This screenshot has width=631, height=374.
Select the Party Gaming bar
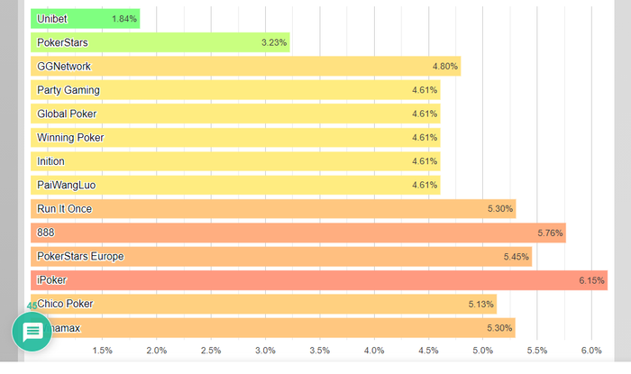click(x=234, y=90)
